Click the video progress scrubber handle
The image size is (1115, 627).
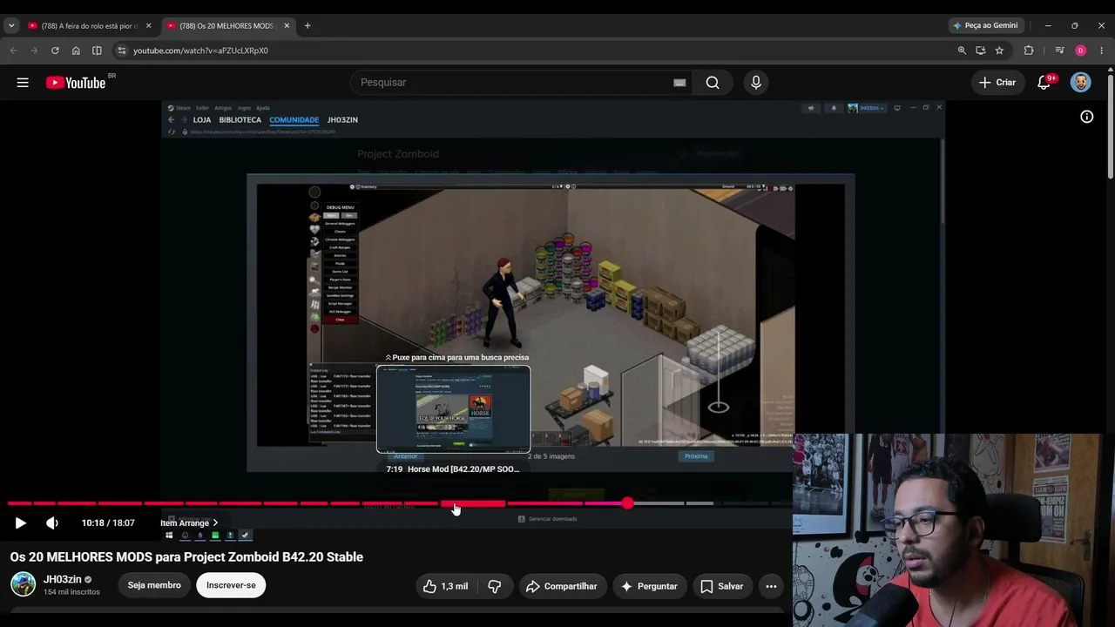pyautogui.click(x=627, y=503)
